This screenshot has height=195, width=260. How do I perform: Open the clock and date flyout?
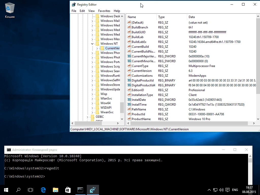[249, 190]
